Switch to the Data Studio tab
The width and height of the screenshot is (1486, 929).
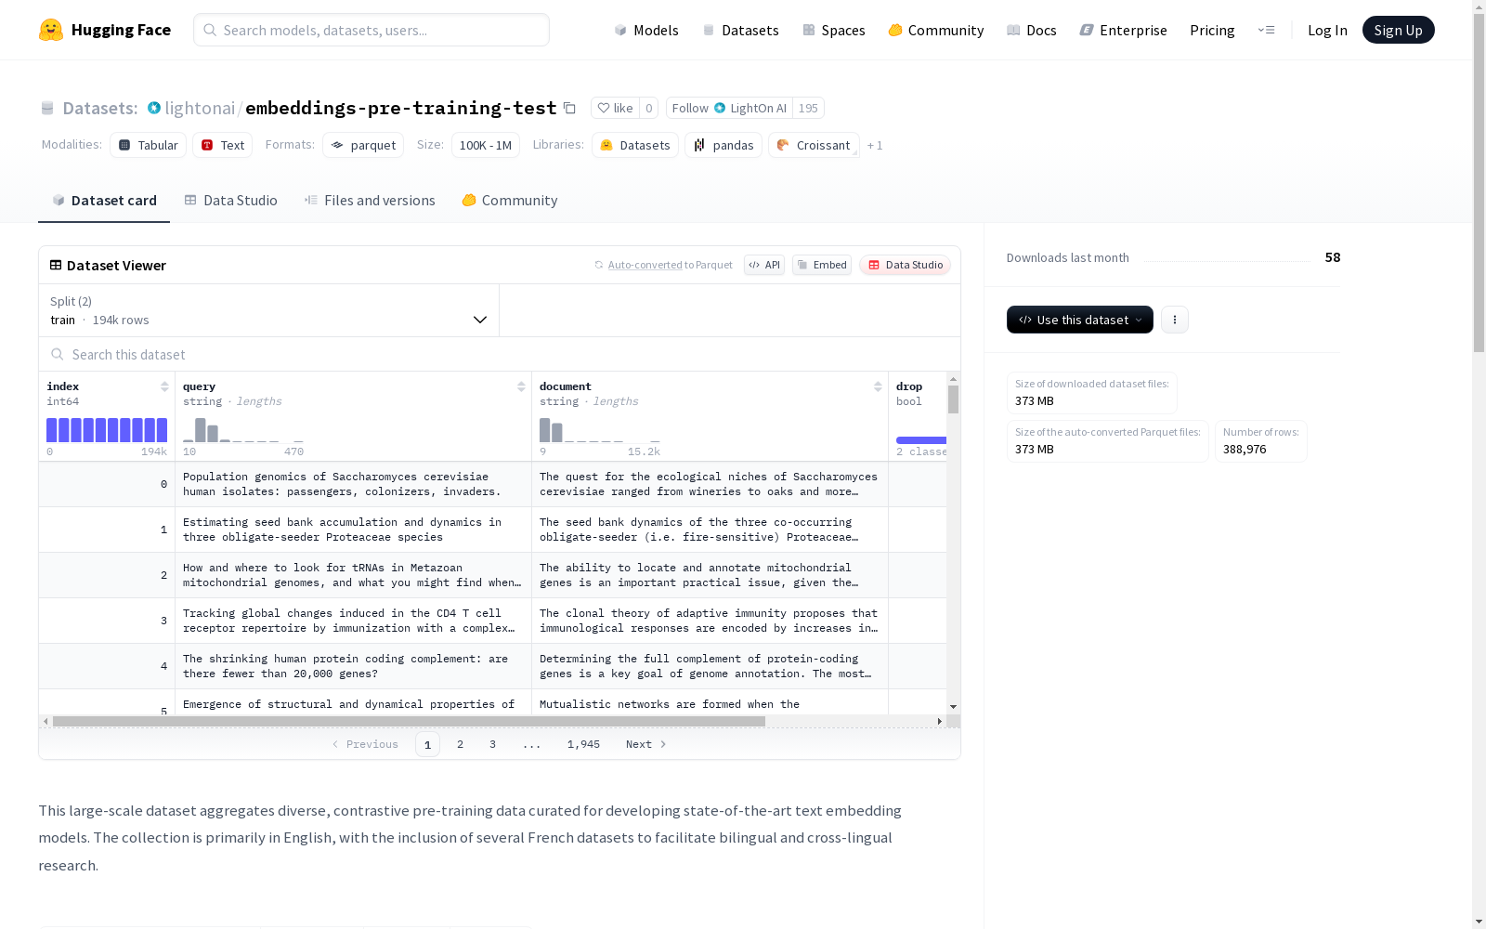[231, 200]
